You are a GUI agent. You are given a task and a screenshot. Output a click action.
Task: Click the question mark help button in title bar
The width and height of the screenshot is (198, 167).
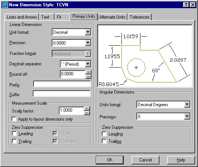(x=186, y=5)
